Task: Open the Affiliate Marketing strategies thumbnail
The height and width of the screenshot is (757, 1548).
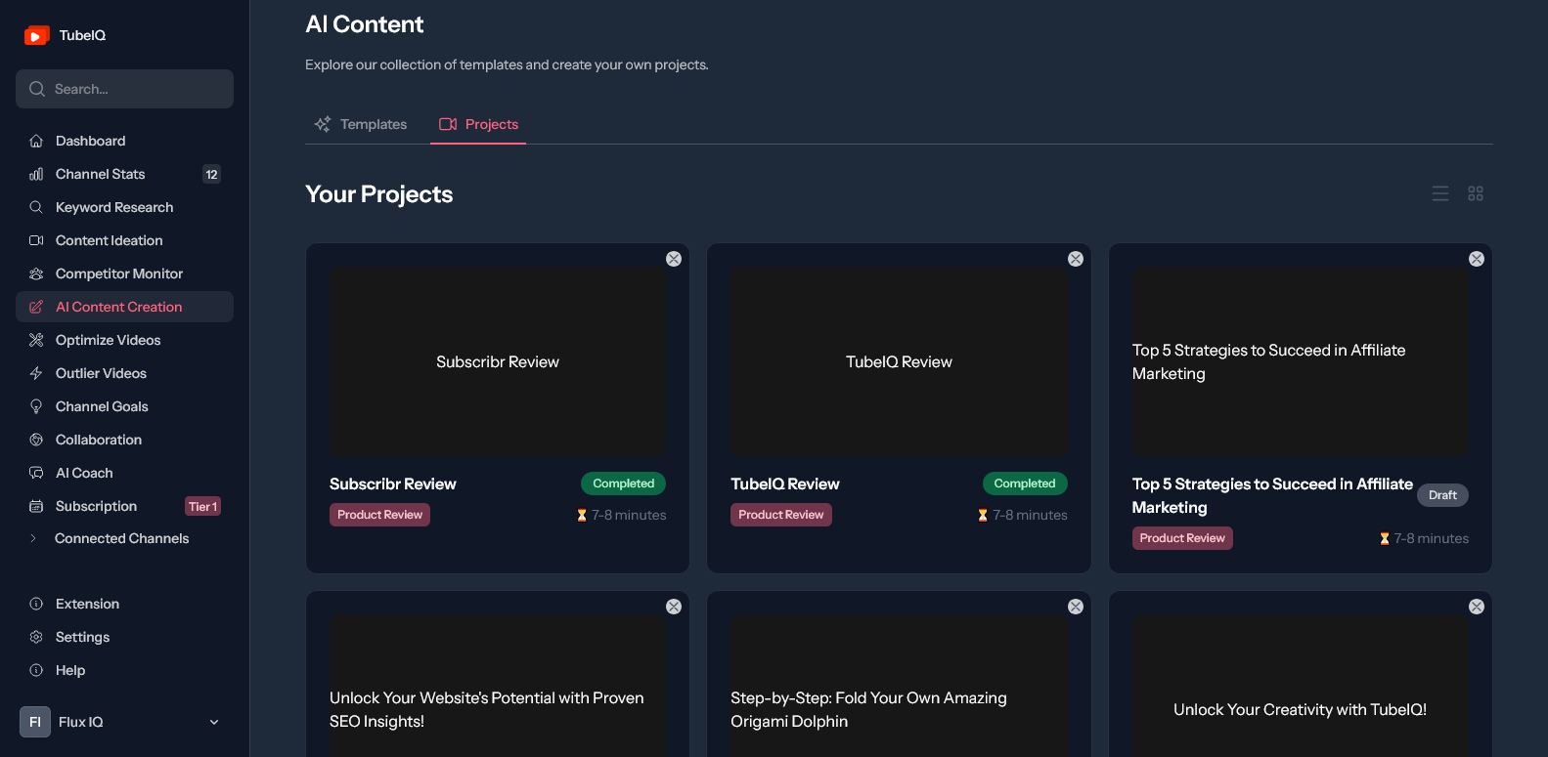Action: click(x=1301, y=362)
